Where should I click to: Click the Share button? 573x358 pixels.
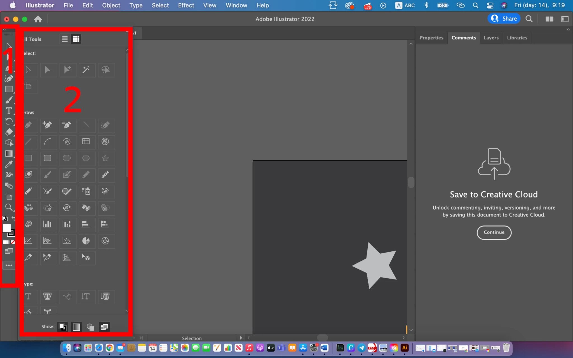[x=504, y=19]
